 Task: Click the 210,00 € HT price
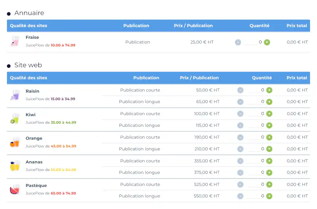tap(207, 149)
